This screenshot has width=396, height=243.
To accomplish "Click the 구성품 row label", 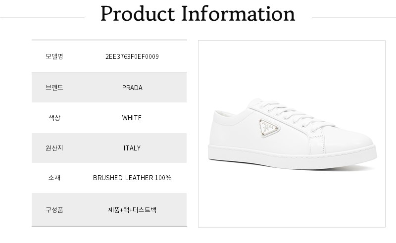I will point(54,209).
